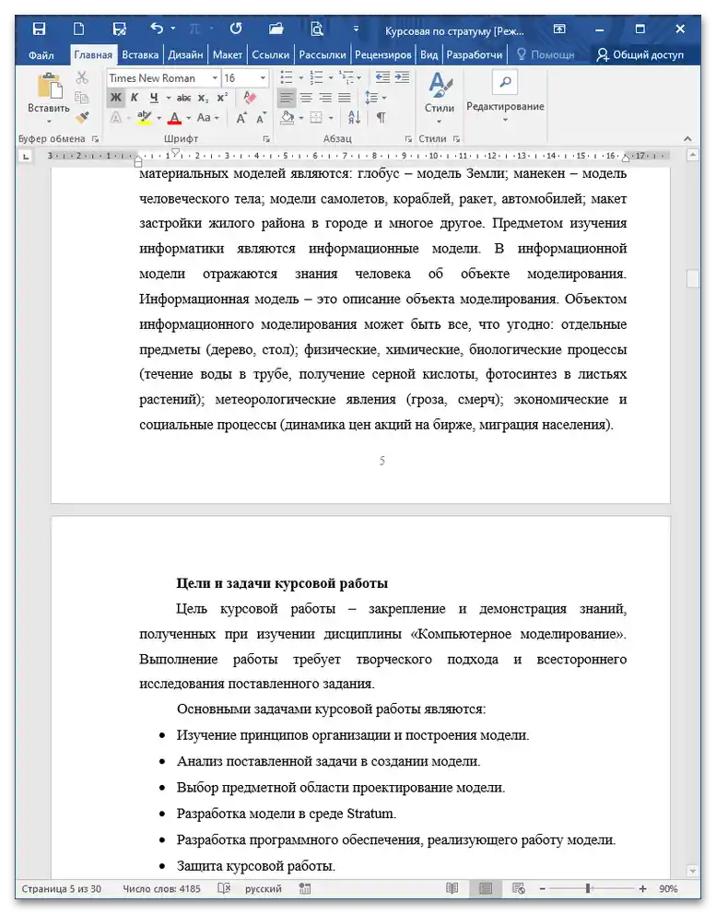
Task: Toggle bold formatting (Ж)
Action: 116,98
